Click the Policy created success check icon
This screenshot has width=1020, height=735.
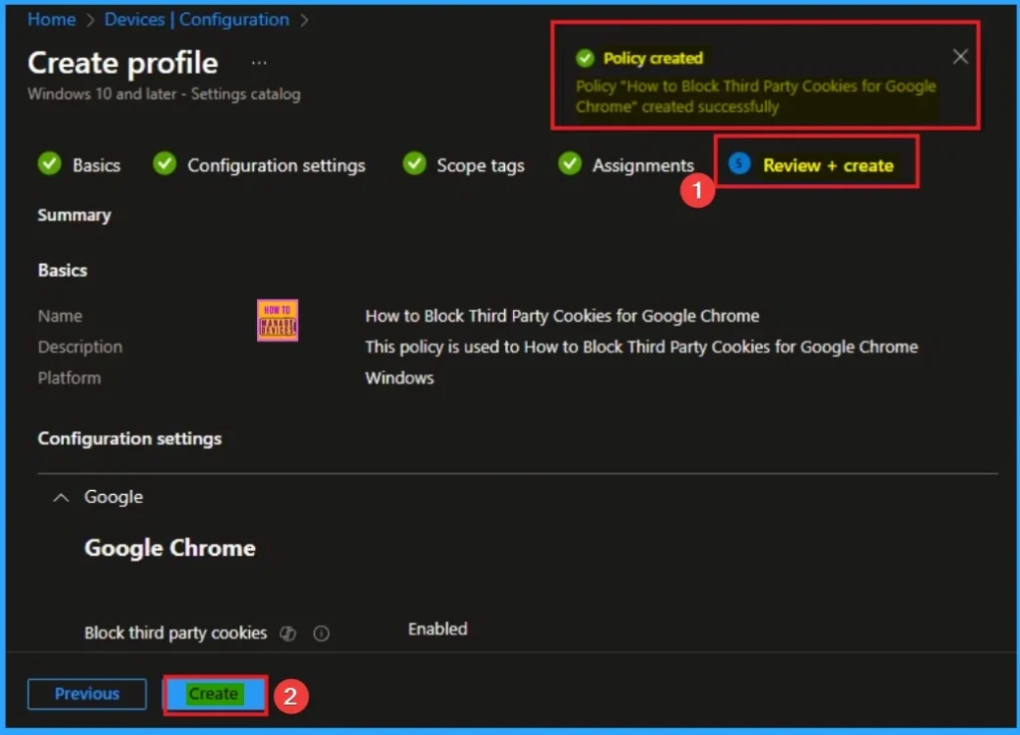click(585, 58)
